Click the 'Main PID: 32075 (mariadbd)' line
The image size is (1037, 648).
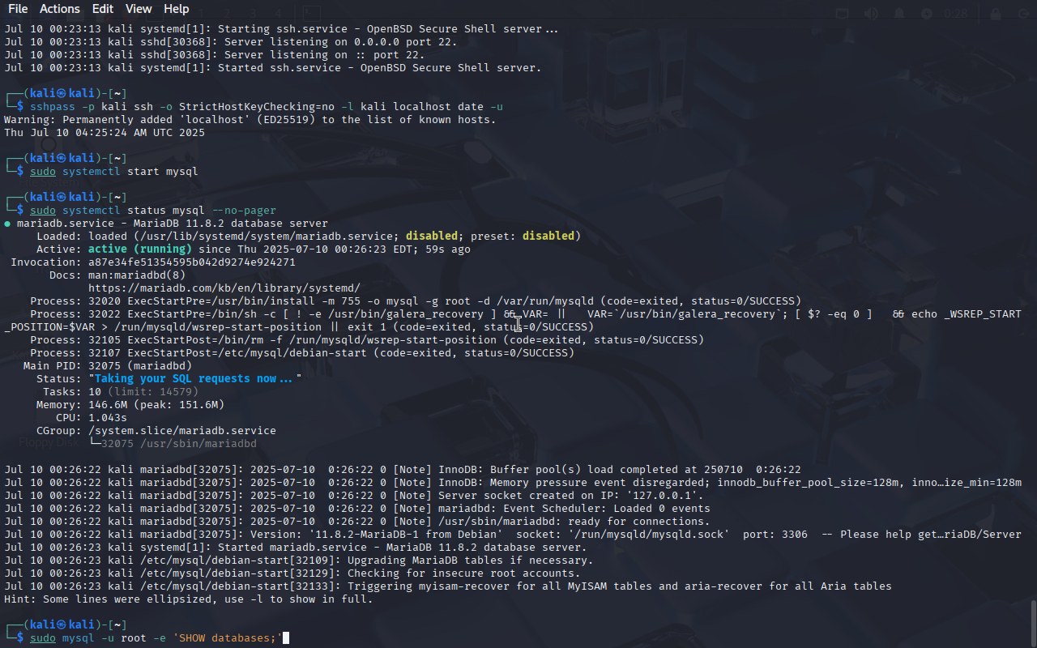pos(108,366)
